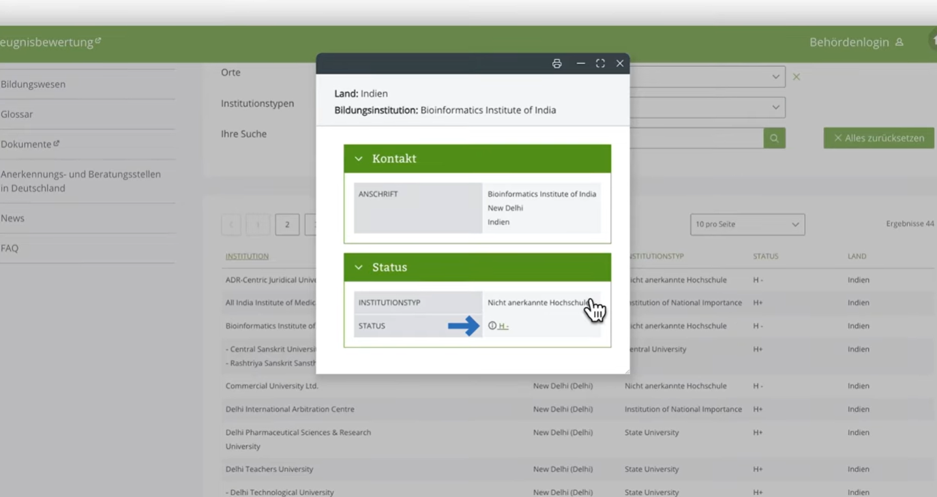
Task: Click the STATUS column header
Action: click(765, 256)
